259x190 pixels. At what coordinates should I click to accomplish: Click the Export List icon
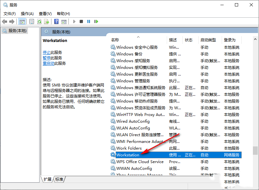coord(47,21)
